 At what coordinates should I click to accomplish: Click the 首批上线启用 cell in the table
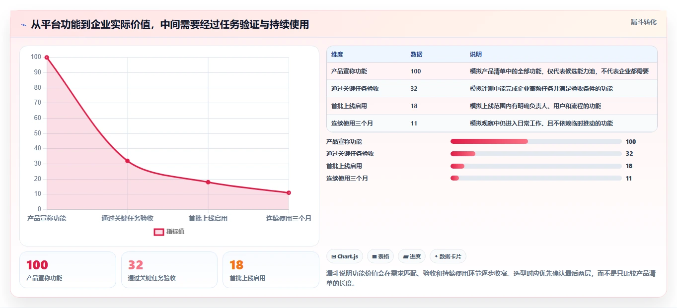[x=349, y=106]
